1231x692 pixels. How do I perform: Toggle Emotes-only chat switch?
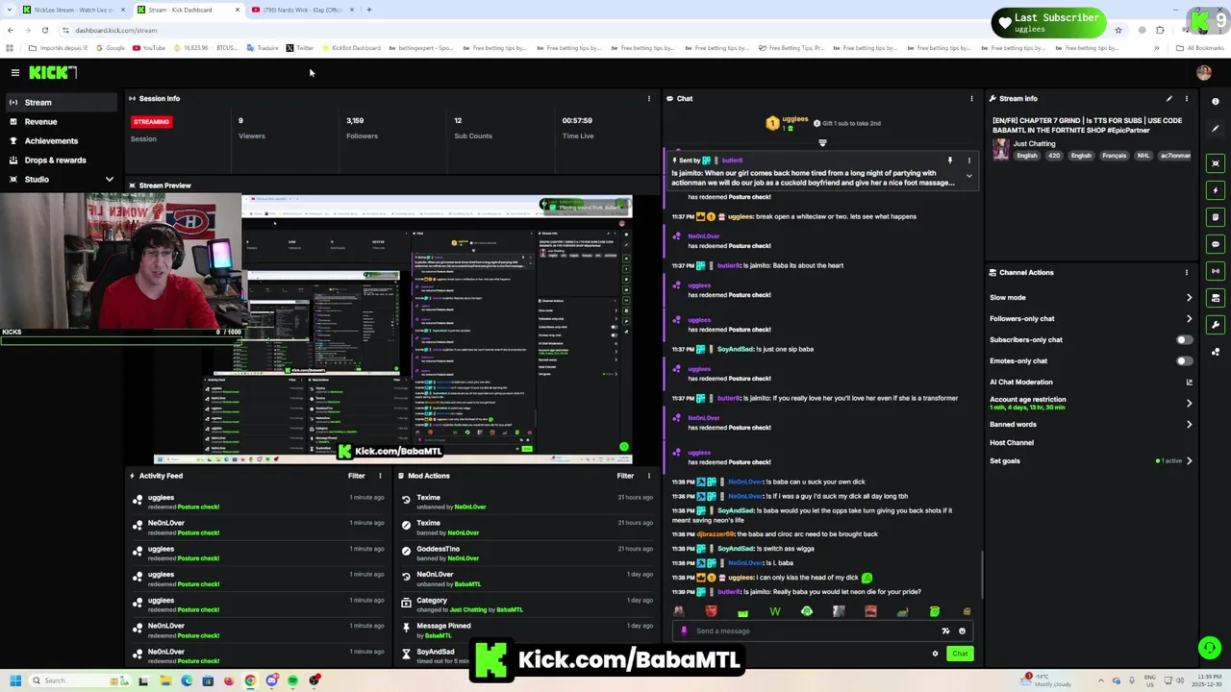coord(1184,360)
